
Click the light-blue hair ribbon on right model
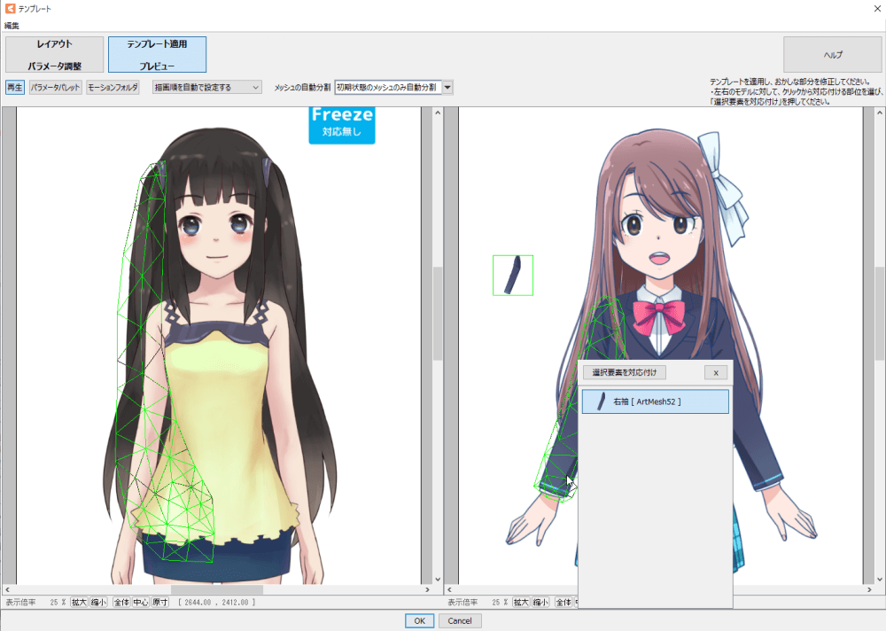pyautogui.click(x=723, y=188)
